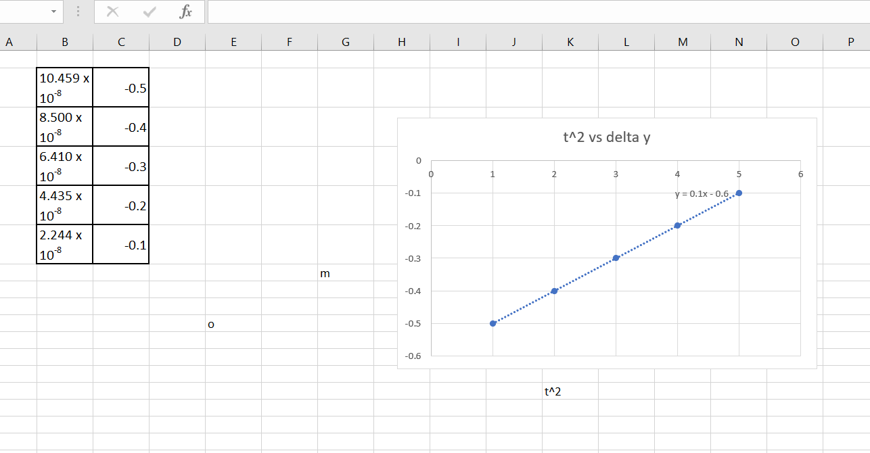The image size is (870, 453).
Task: Select the cell containing '2.244 x 10^-8'
Action: pos(64,245)
